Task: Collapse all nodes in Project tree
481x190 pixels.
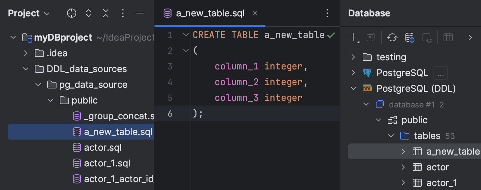Action: [x=105, y=13]
